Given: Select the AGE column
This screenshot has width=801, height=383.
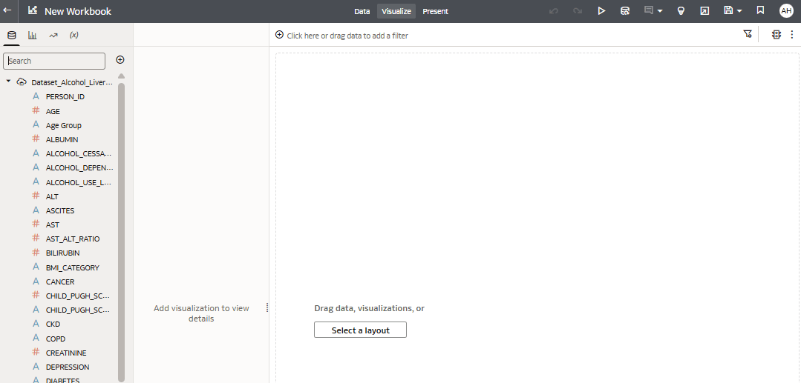Looking at the screenshot, I should tap(53, 111).
